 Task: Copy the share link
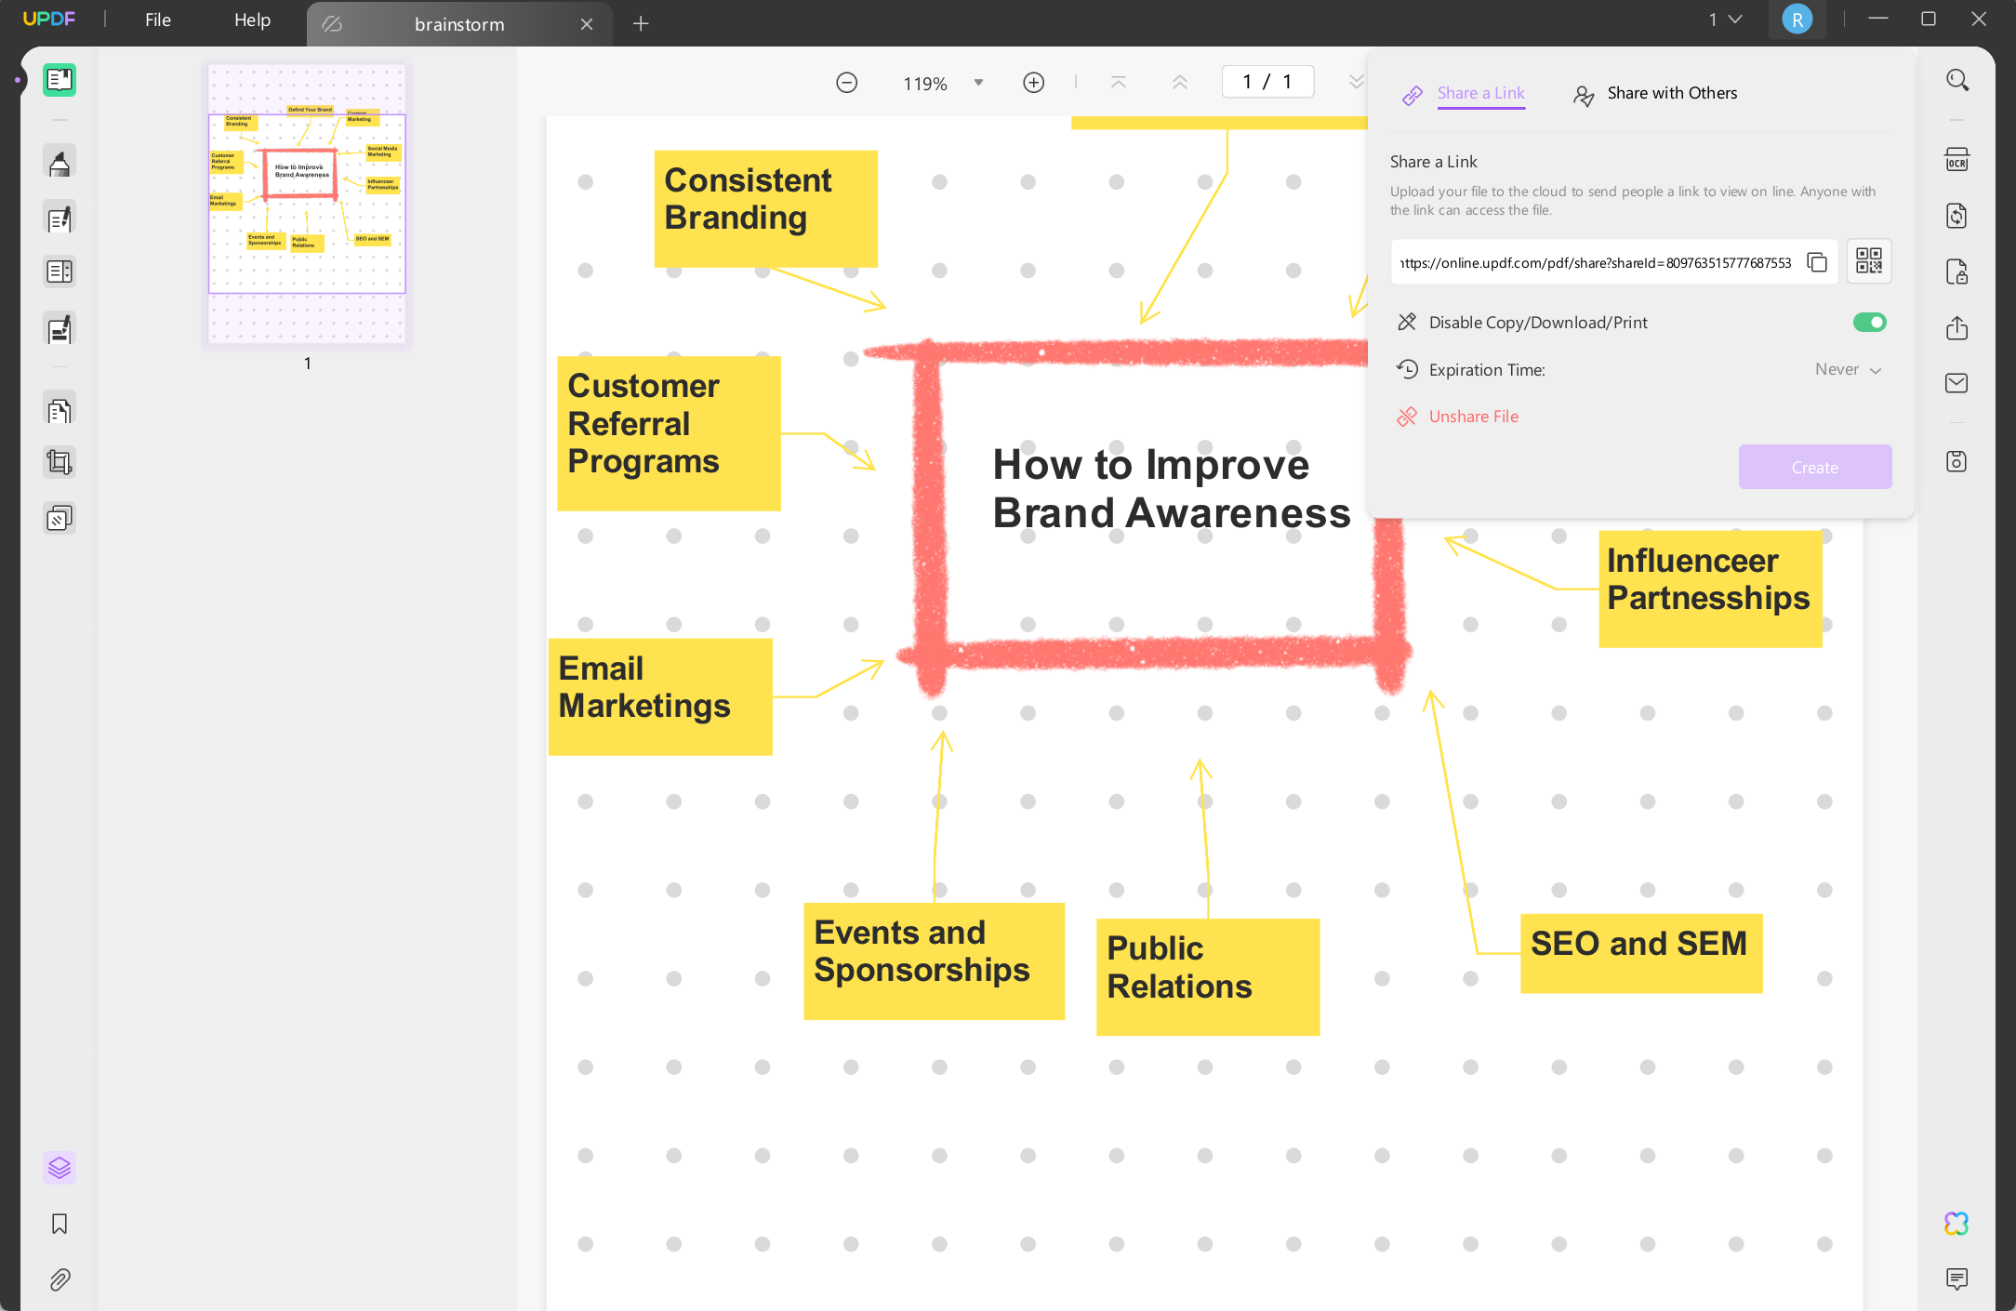coord(1819,261)
